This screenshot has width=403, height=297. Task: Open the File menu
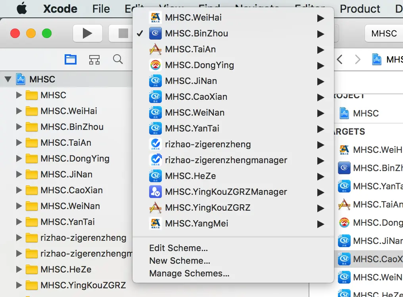[101, 9]
